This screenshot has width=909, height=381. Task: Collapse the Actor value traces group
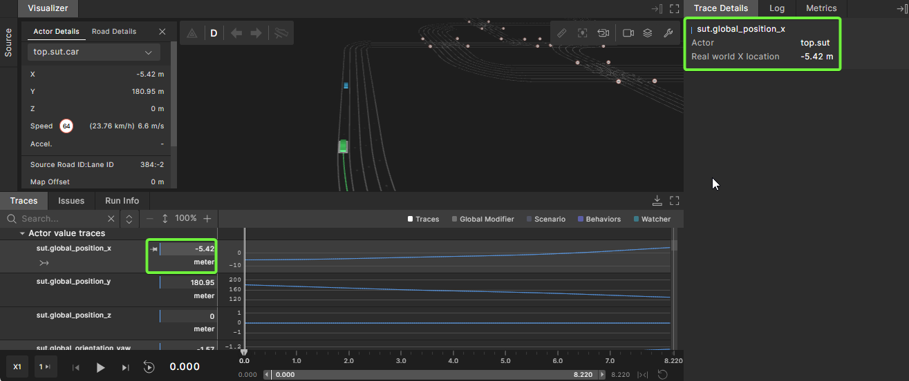click(x=22, y=234)
